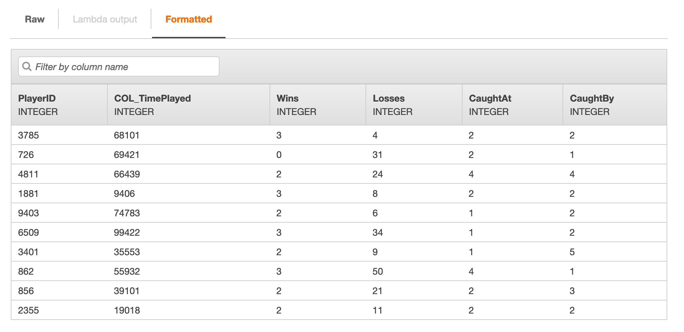The height and width of the screenshot is (332, 684).
Task: Click PlayerID cell 9403
Action: [x=29, y=213]
